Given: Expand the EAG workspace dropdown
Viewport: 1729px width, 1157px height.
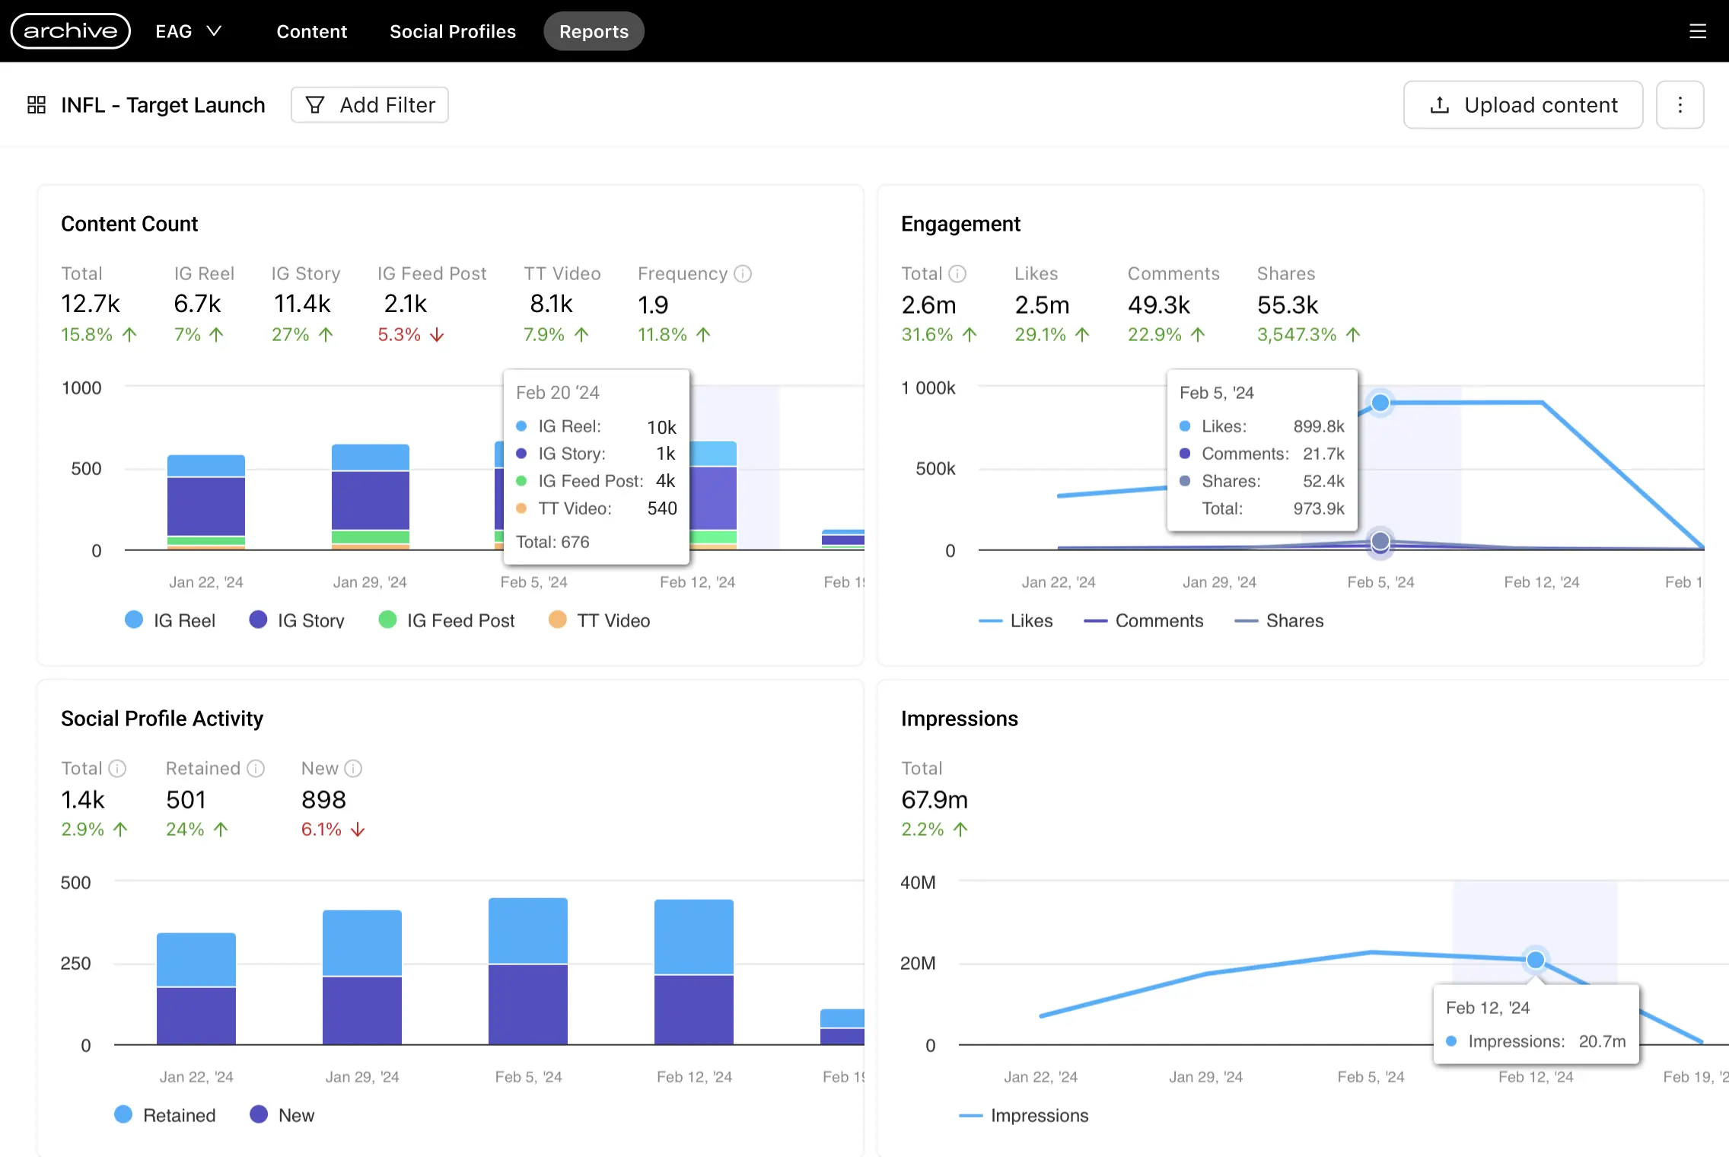Looking at the screenshot, I should coord(188,31).
